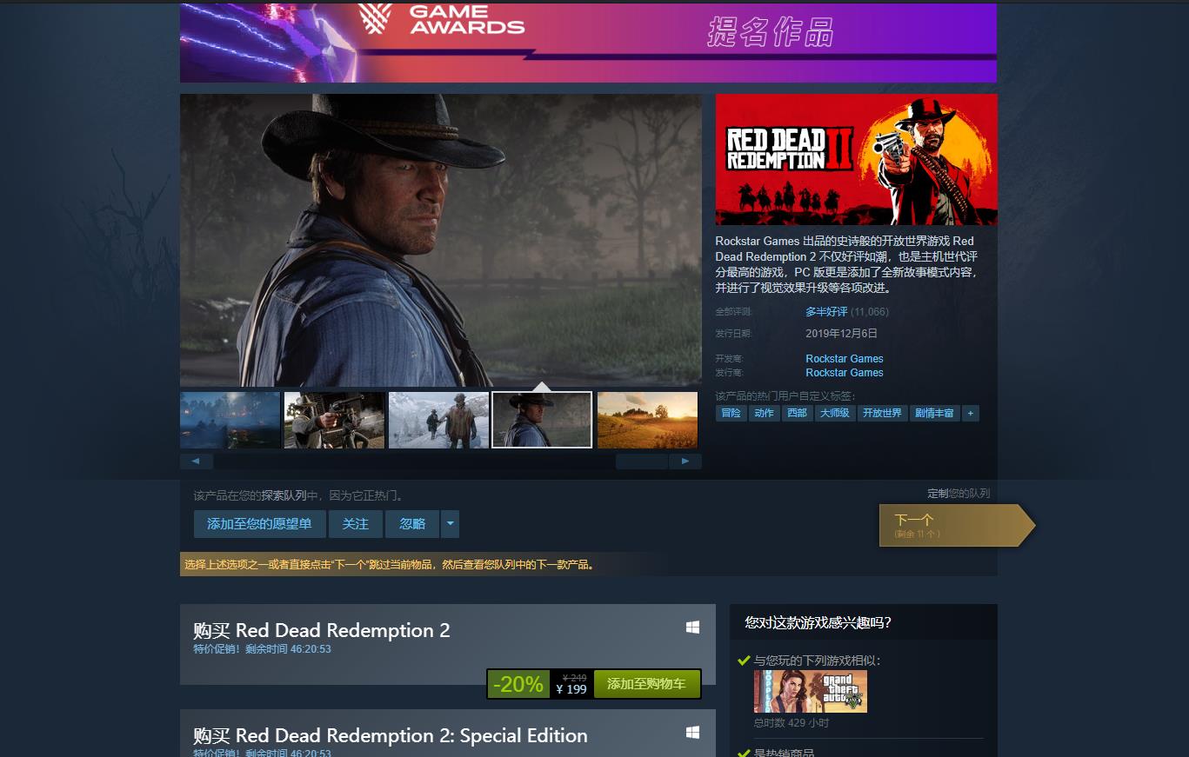Select the 剧情丰富 tag

[934, 413]
